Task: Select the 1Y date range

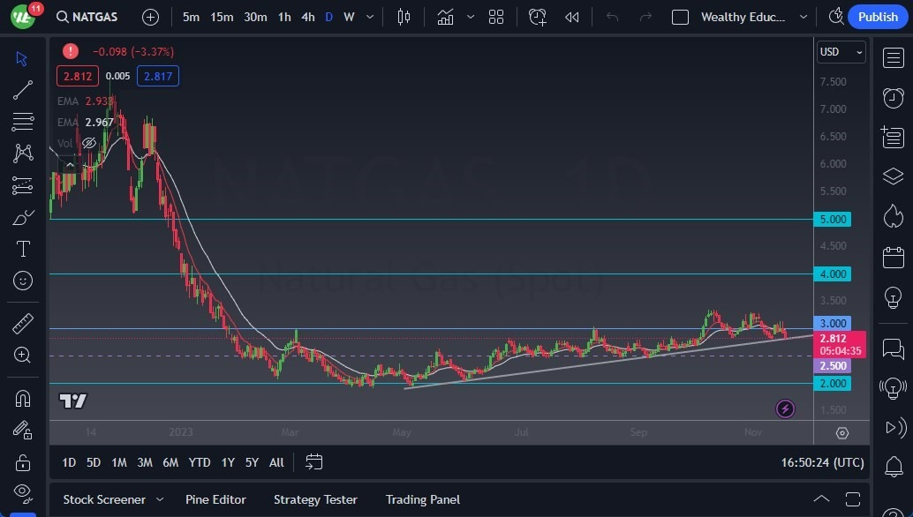Action: [x=228, y=462]
